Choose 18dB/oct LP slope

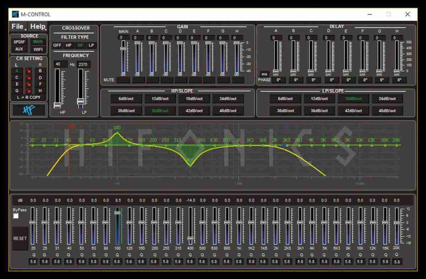click(x=354, y=99)
